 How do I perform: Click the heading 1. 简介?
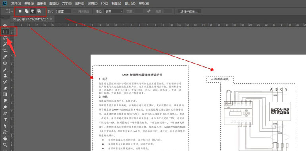click(x=103, y=79)
